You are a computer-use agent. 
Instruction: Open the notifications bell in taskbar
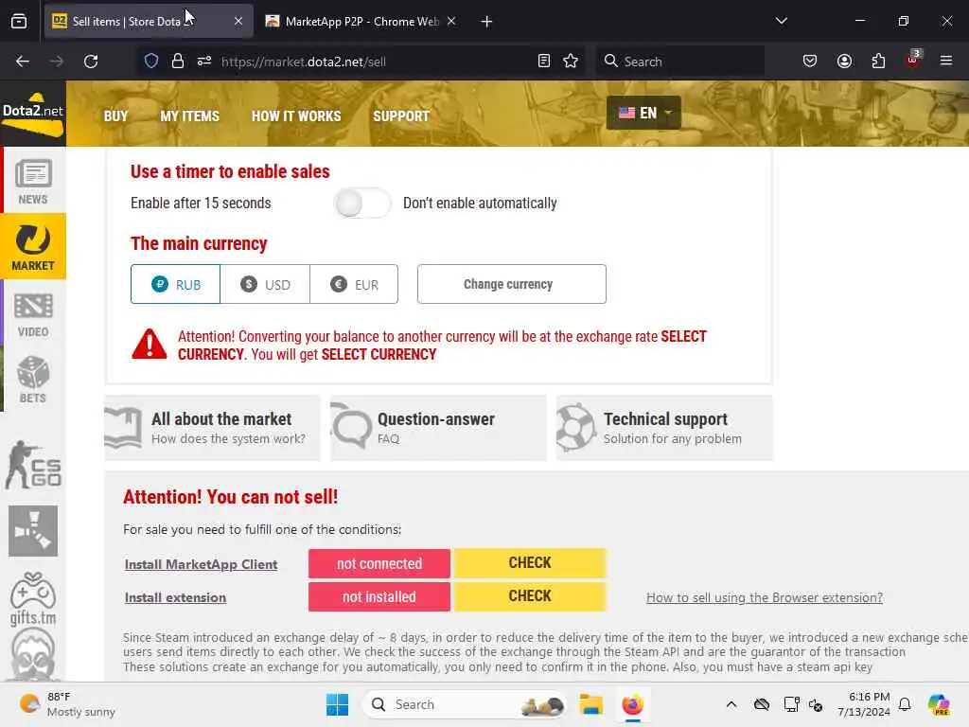point(905,704)
